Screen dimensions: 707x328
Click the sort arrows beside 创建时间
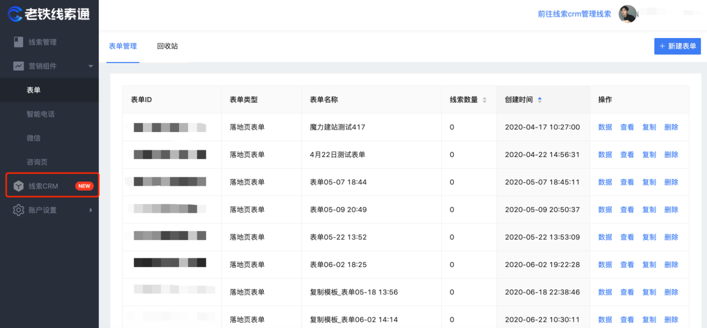(540, 99)
